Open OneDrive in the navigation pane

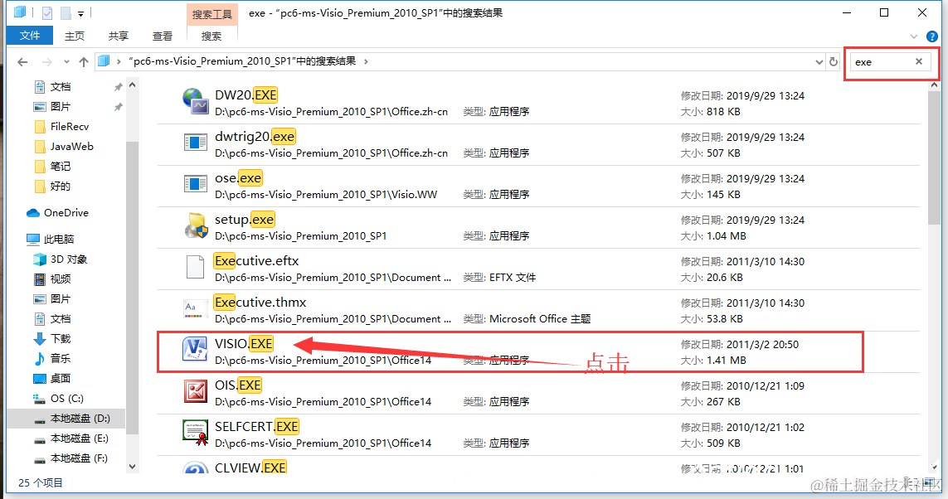coord(57,213)
